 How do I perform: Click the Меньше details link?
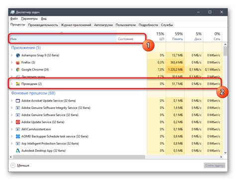(x=23, y=166)
